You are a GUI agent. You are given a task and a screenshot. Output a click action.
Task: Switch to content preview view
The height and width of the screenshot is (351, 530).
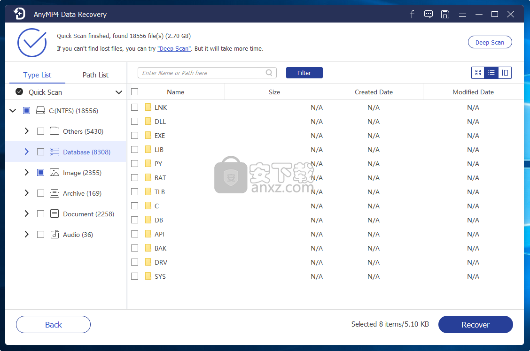(505, 73)
